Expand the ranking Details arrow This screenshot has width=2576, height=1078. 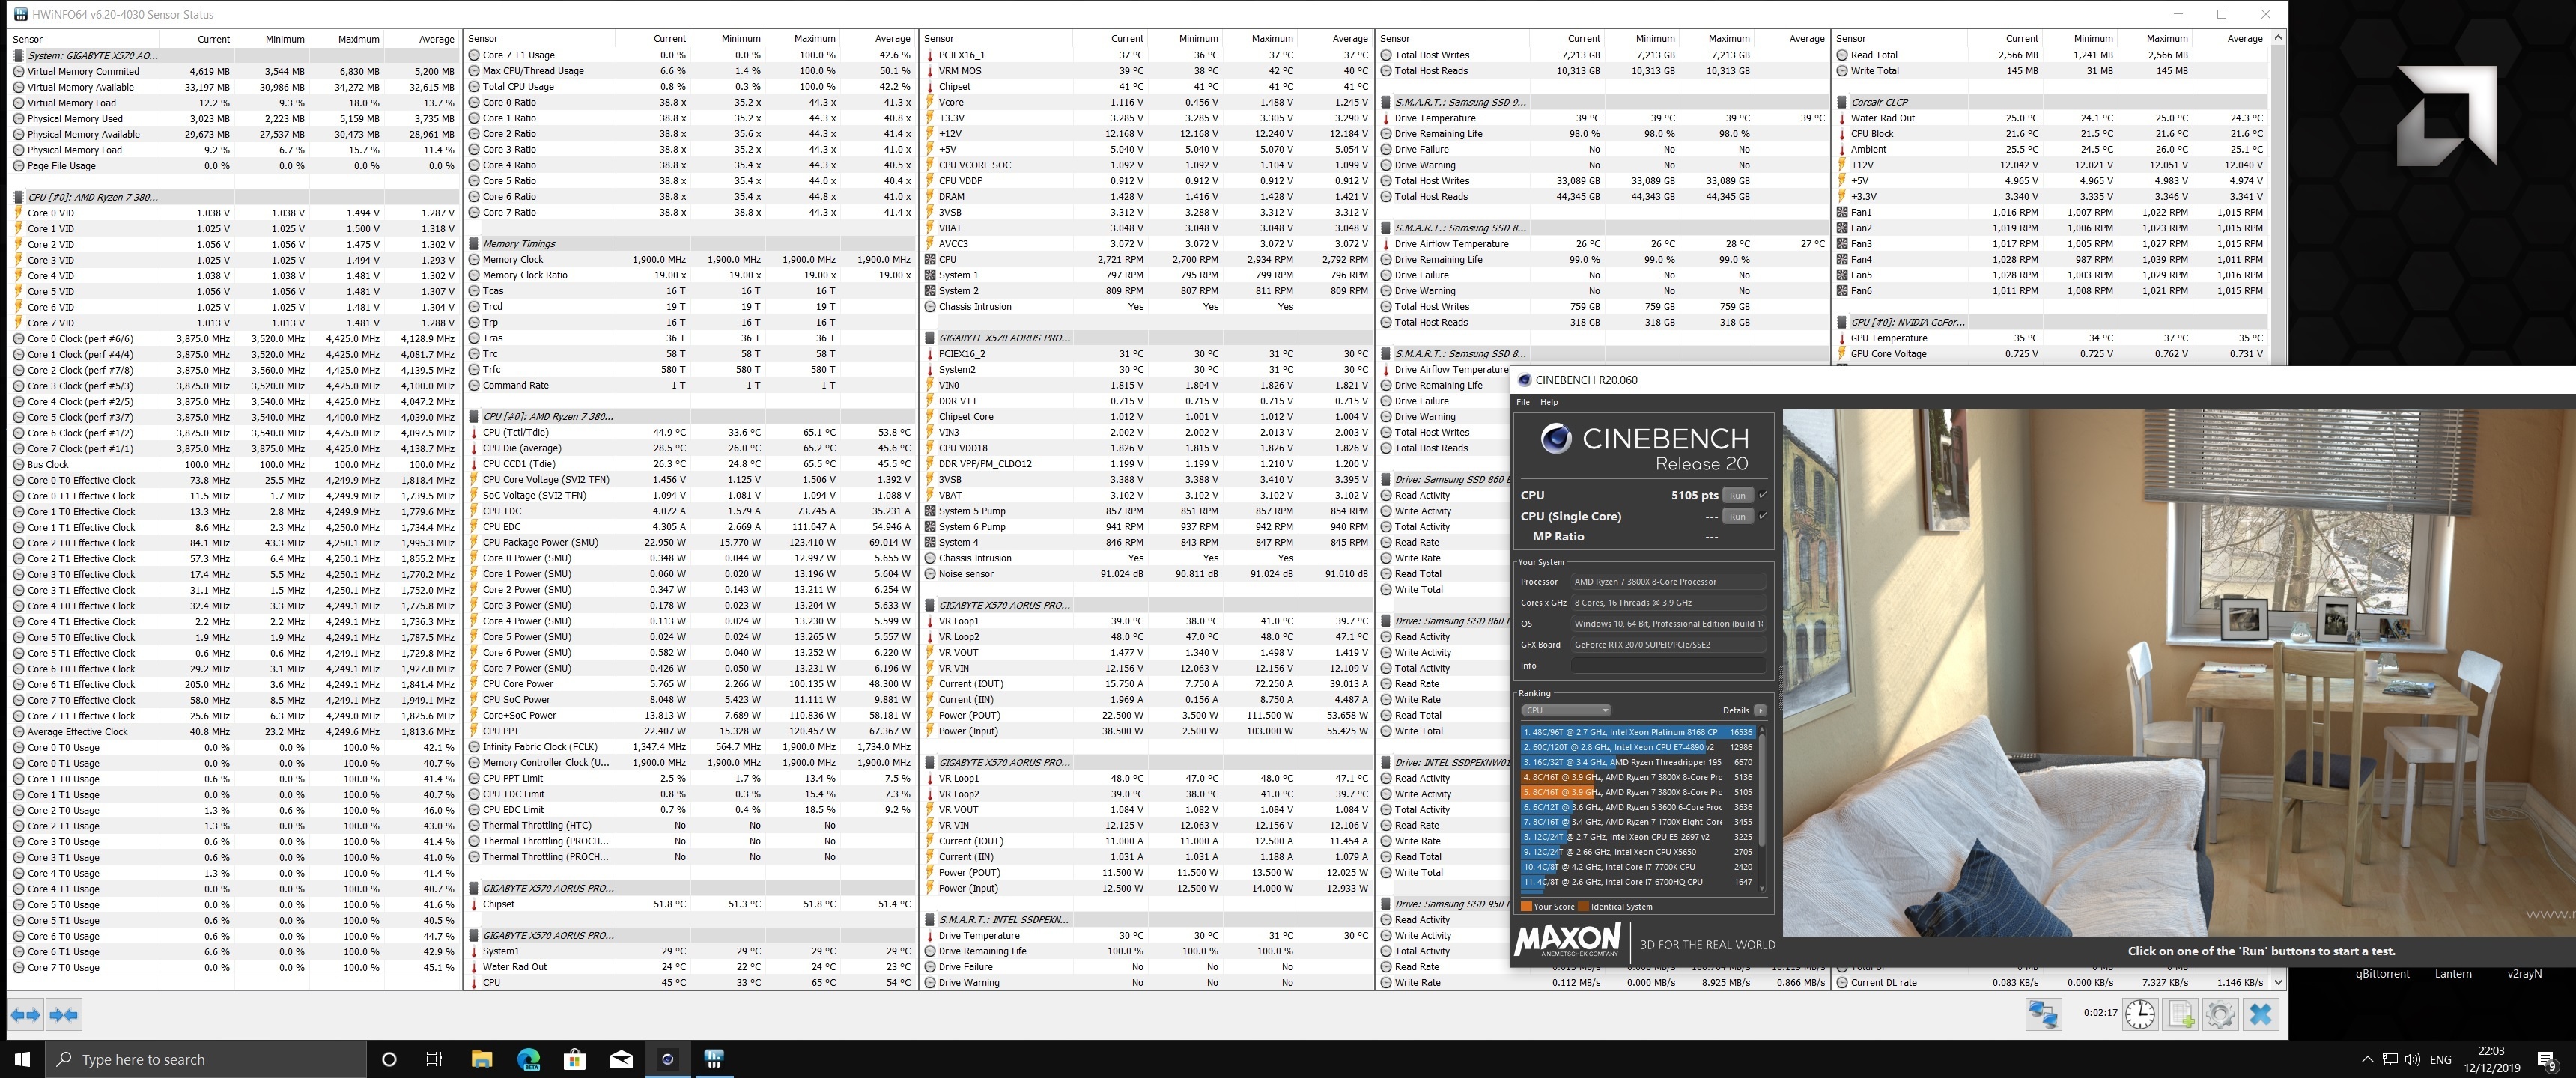(1760, 710)
